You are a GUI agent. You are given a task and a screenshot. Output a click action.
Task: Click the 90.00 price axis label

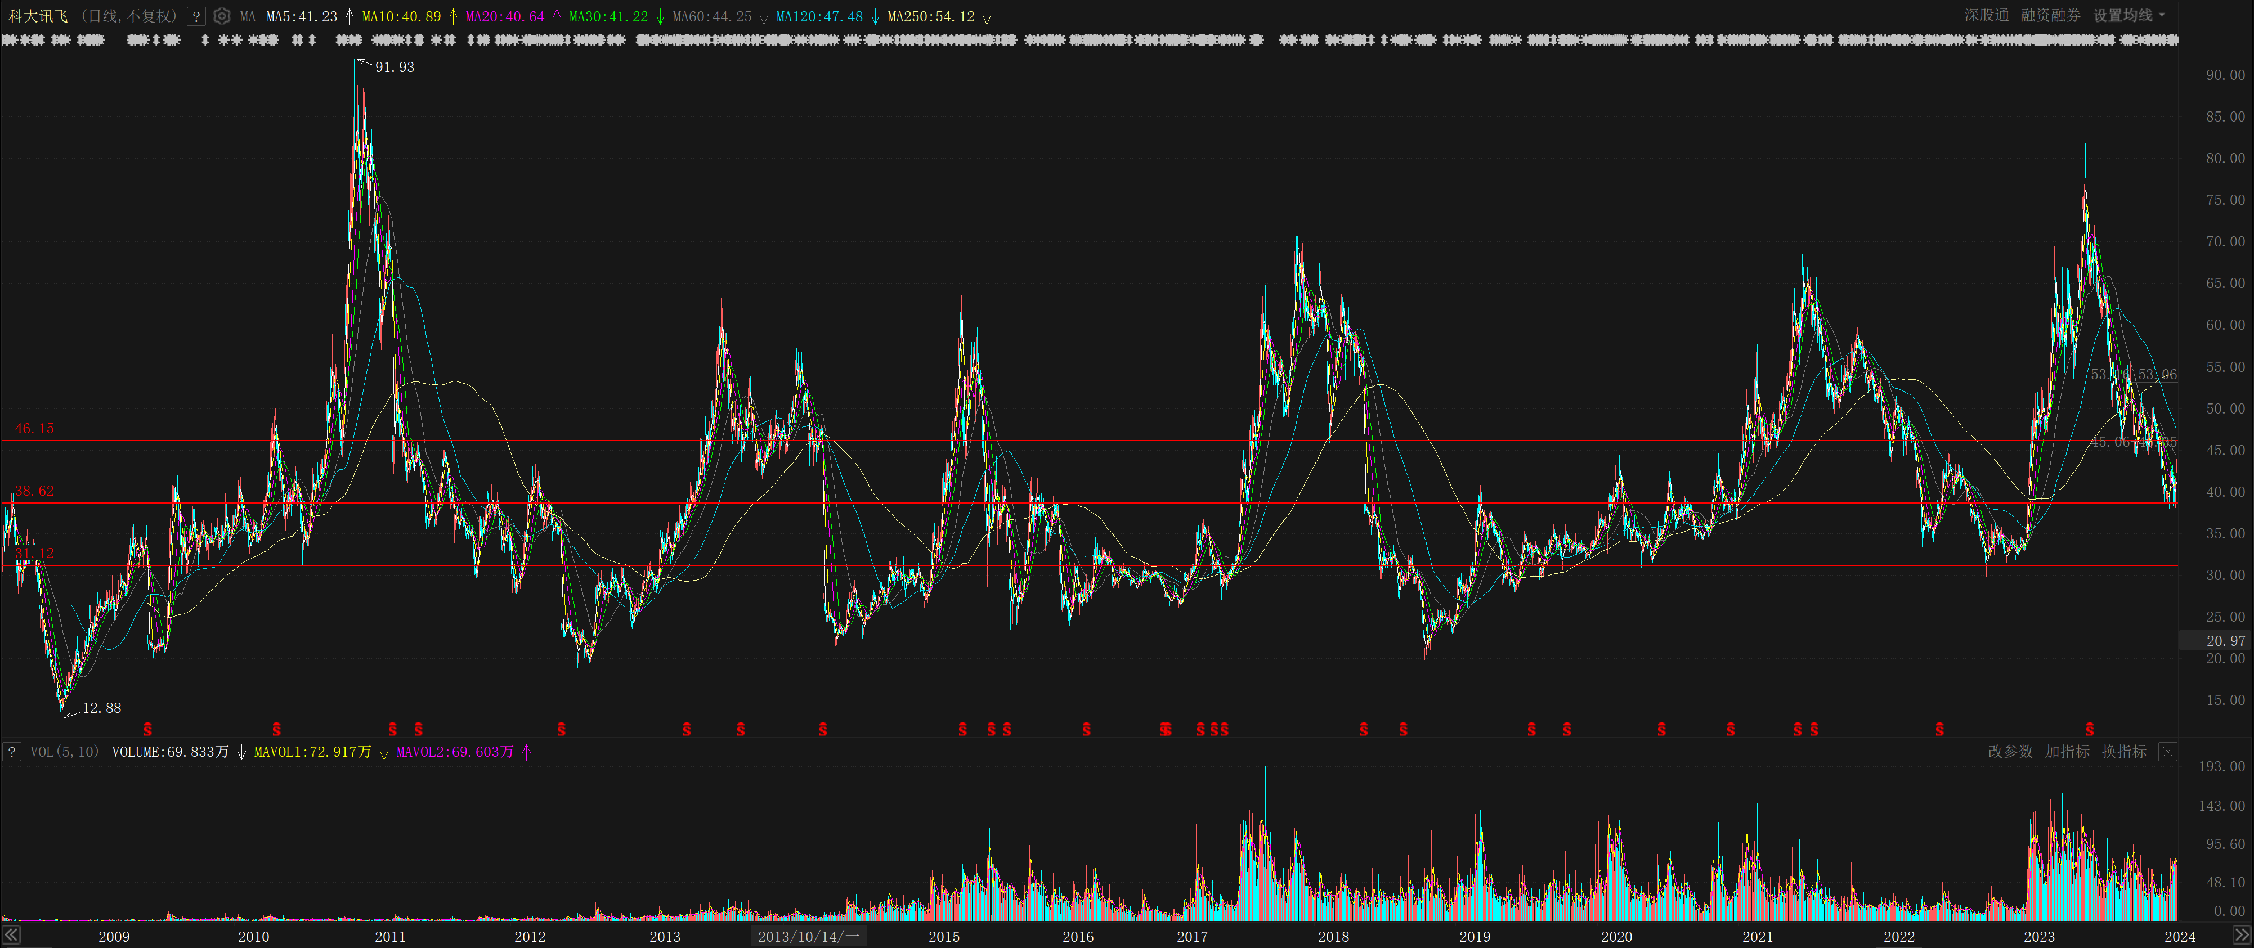[2225, 75]
